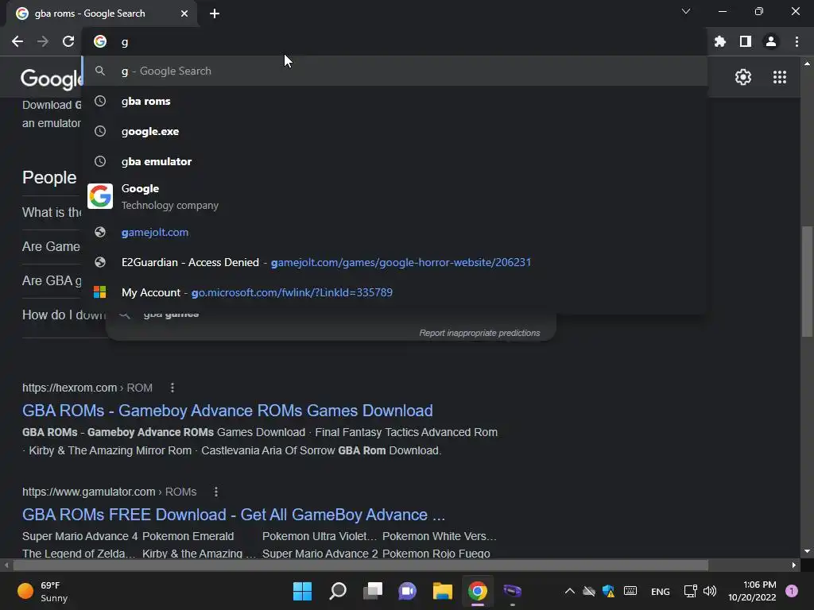The height and width of the screenshot is (610, 814).
Task: Click the ENG language indicator
Action: pos(661,592)
